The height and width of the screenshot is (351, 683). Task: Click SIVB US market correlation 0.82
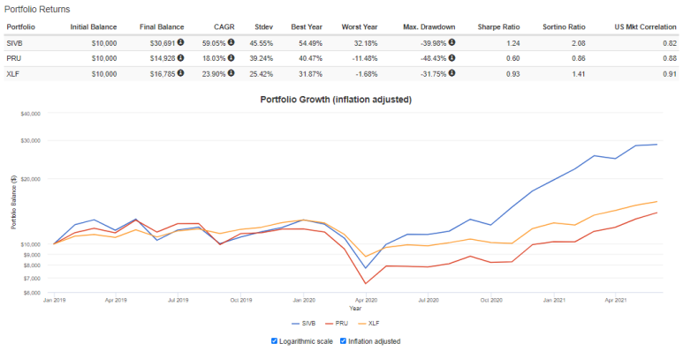(671, 43)
